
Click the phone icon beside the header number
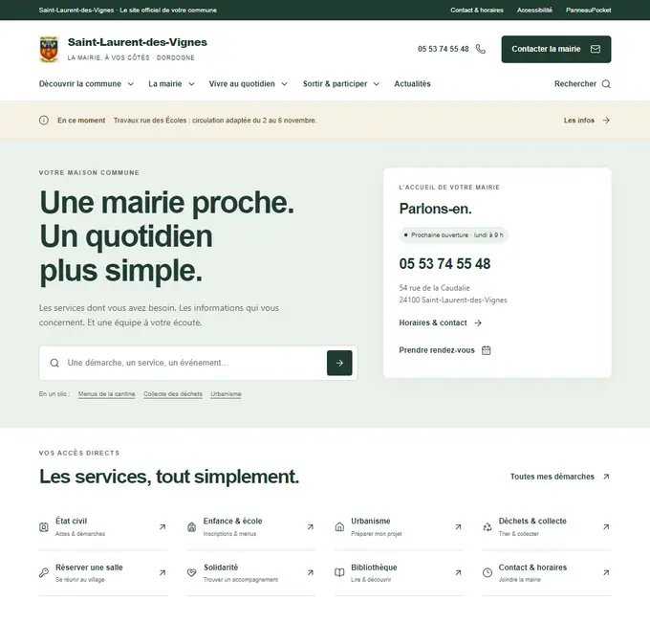(x=481, y=49)
